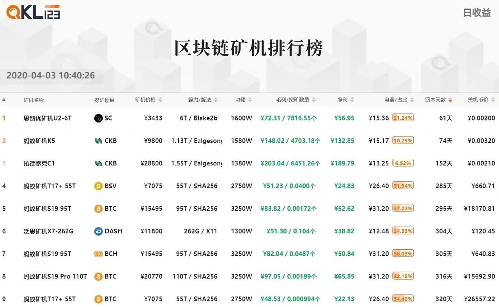This screenshot has width=499, height=307.
Task: Click the 32.15% electricity ratio bar
Action: coord(403,276)
